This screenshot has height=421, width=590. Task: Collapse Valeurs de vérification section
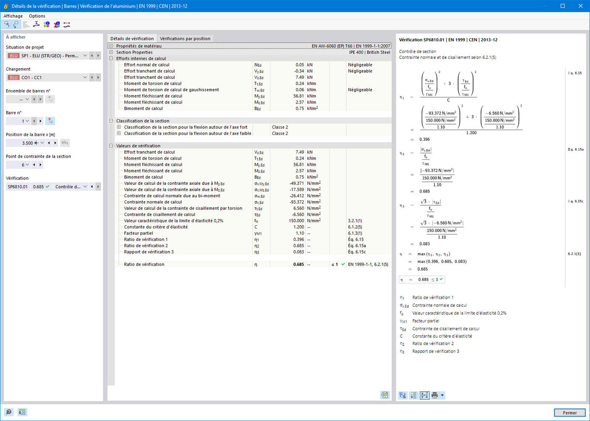pyautogui.click(x=111, y=146)
